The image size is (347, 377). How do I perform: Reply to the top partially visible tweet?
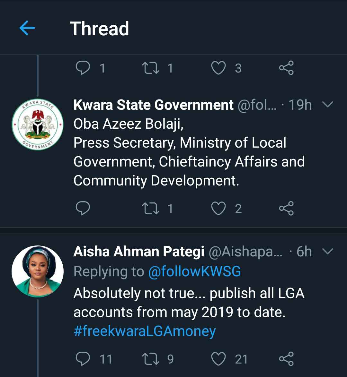click(x=83, y=68)
